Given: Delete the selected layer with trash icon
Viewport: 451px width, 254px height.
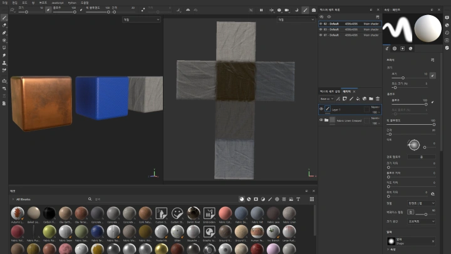Looking at the screenshot, I should pos(378,98).
